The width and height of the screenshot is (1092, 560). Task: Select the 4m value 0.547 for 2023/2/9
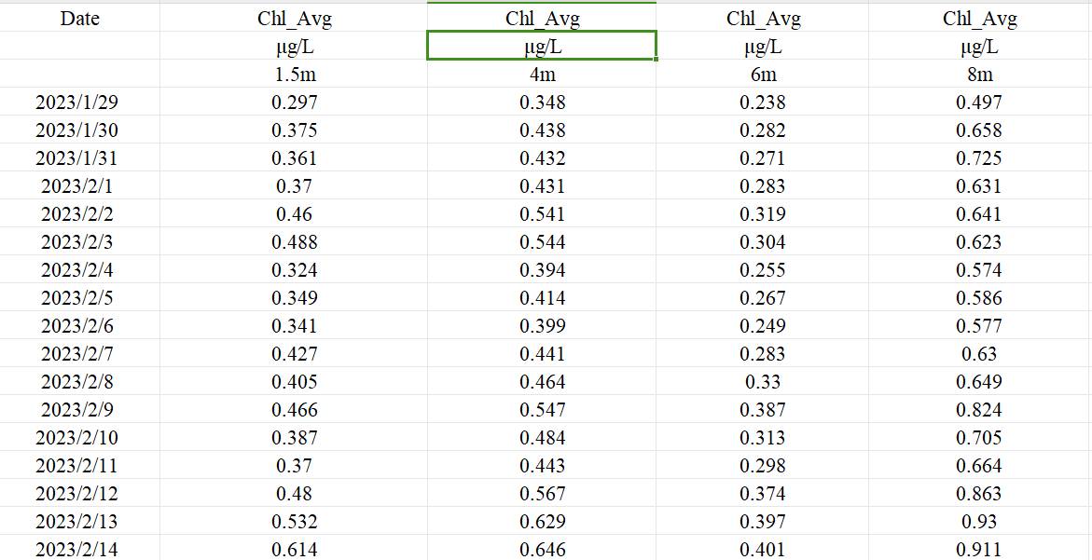pyautogui.click(x=542, y=410)
